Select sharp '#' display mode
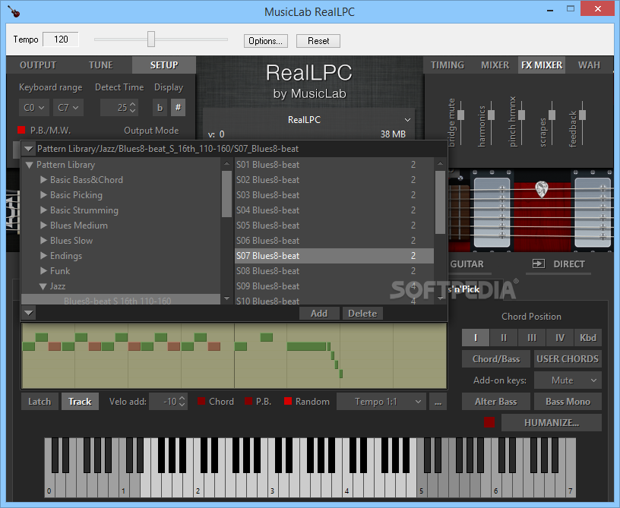This screenshot has height=508, width=620. [178, 107]
